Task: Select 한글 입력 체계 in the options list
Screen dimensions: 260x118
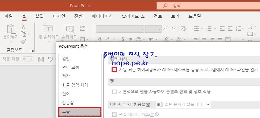Action: 80,85
